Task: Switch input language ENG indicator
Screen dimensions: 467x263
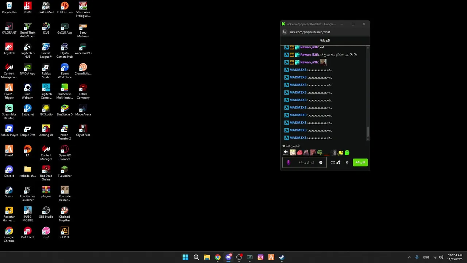Action: click(426, 258)
